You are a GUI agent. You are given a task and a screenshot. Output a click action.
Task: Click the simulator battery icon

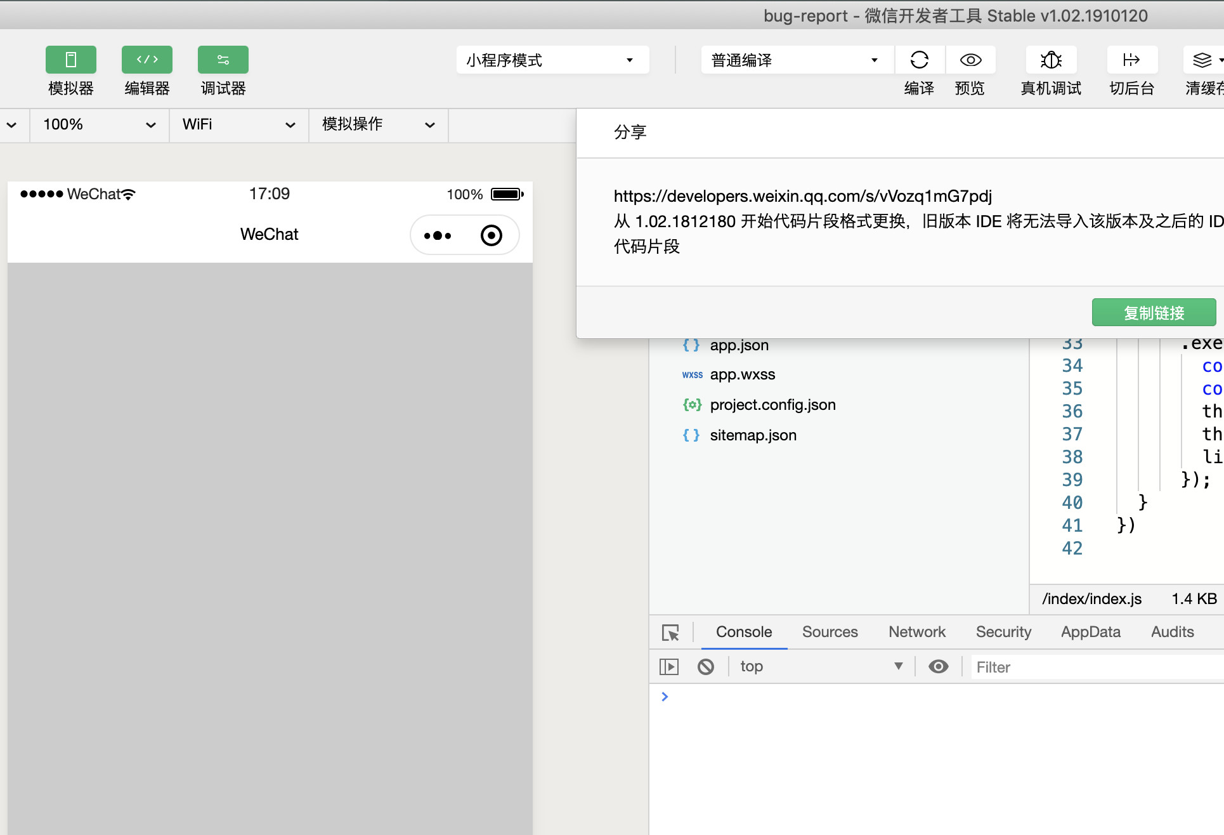coord(507,194)
